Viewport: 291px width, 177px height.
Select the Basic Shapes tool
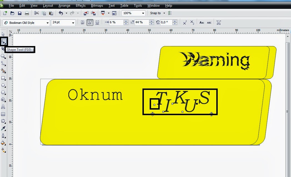click(x=3, y=100)
